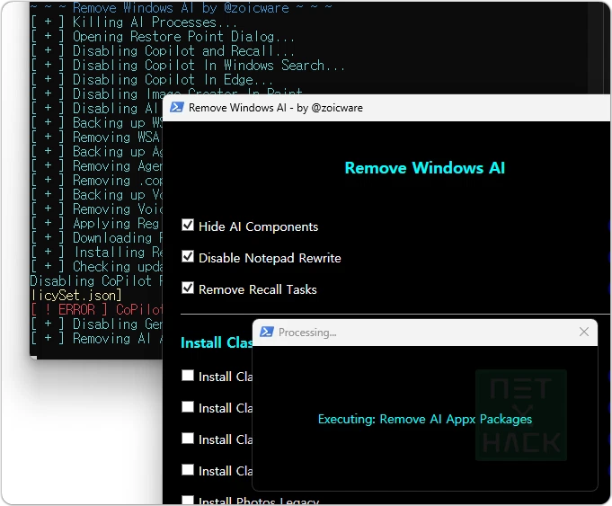The height and width of the screenshot is (506, 612).
Task: Click the Processing dialog title bar text
Action: point(307,333)
